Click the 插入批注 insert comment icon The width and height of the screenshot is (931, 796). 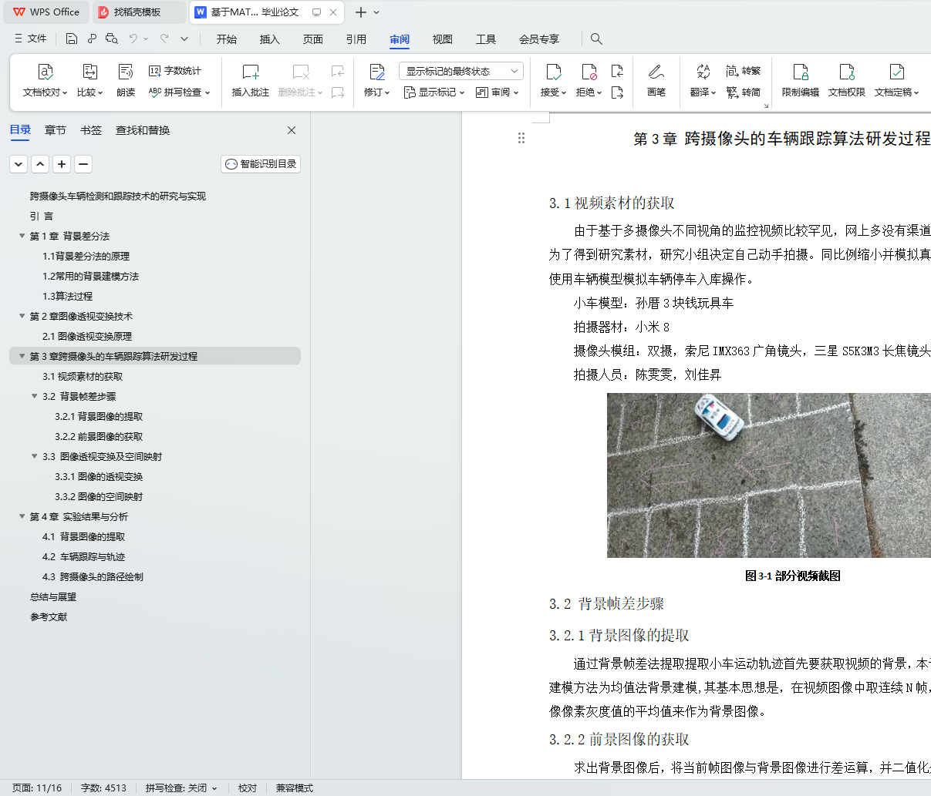pos(251,72)
